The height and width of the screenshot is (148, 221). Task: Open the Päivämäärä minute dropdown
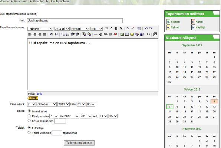pyautogui.click(x=90, y=104)
